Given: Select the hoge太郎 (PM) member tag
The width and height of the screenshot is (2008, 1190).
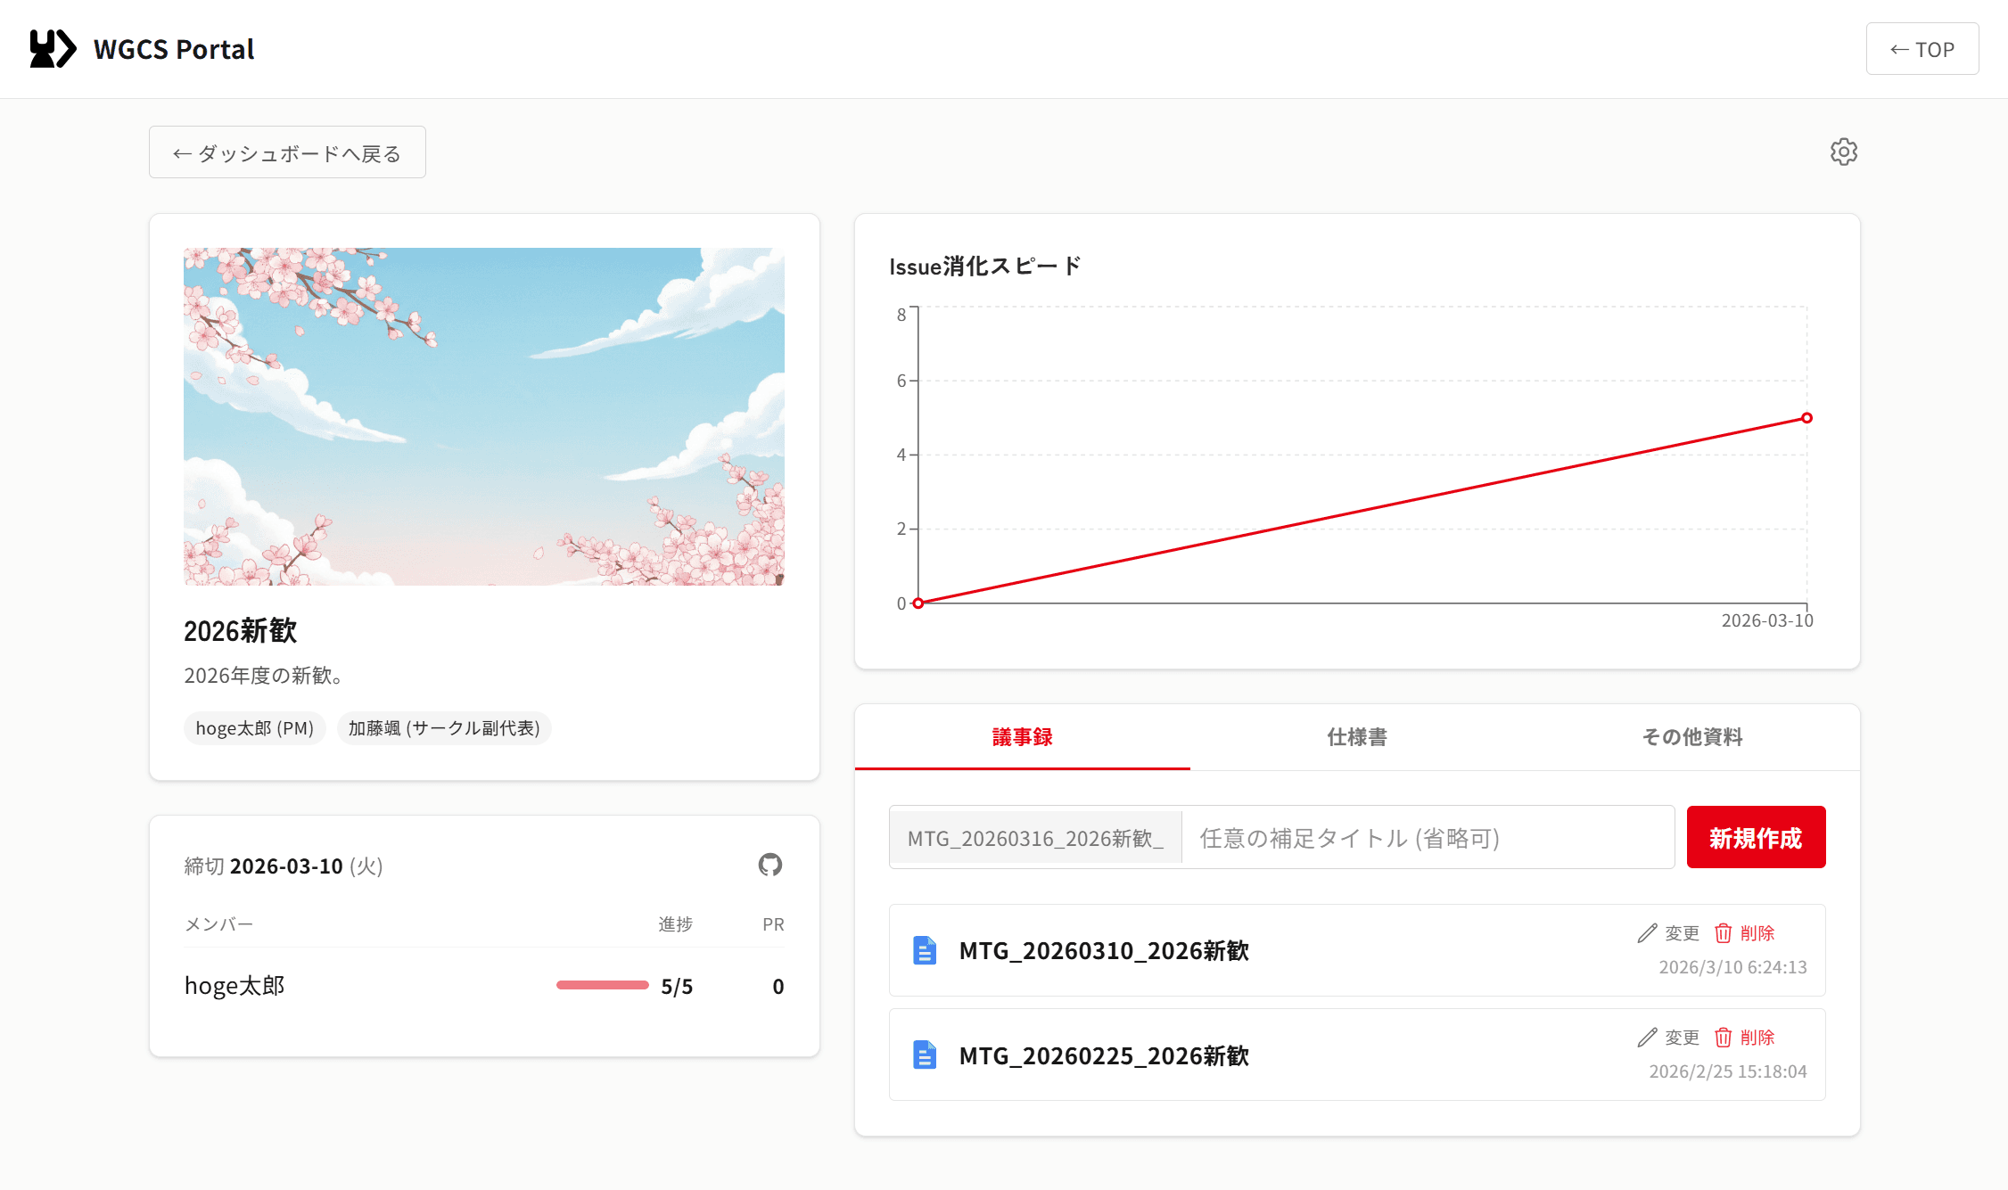Looking at the screenshot, I should pos(254,727).
